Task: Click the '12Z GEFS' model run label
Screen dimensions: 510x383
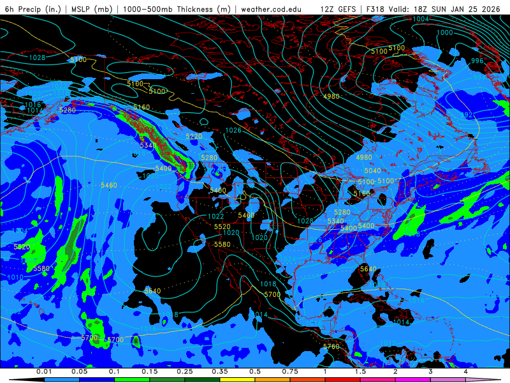Action: pyautogui.click(x=338, y=9)
